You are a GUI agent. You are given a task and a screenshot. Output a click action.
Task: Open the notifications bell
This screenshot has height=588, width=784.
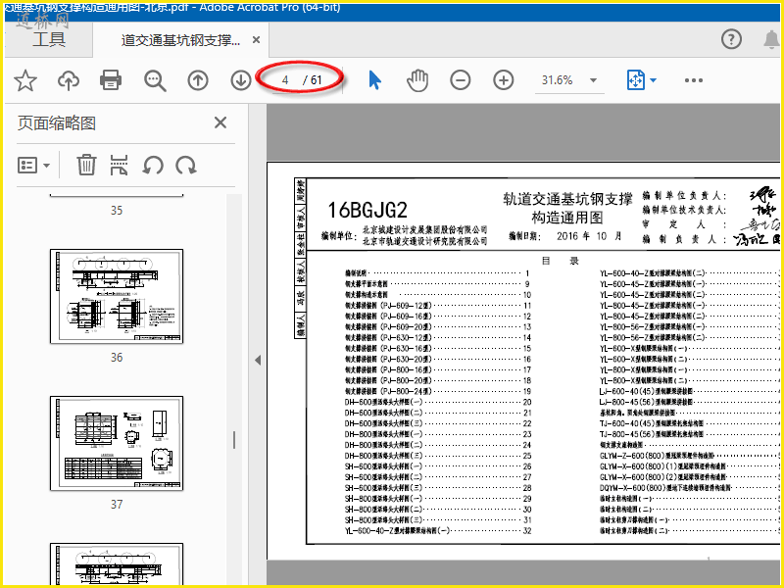click(x=772, y=39)
